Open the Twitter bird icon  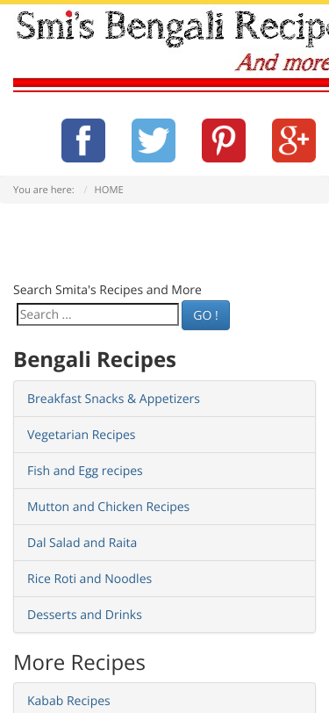(x=154, y=140)
